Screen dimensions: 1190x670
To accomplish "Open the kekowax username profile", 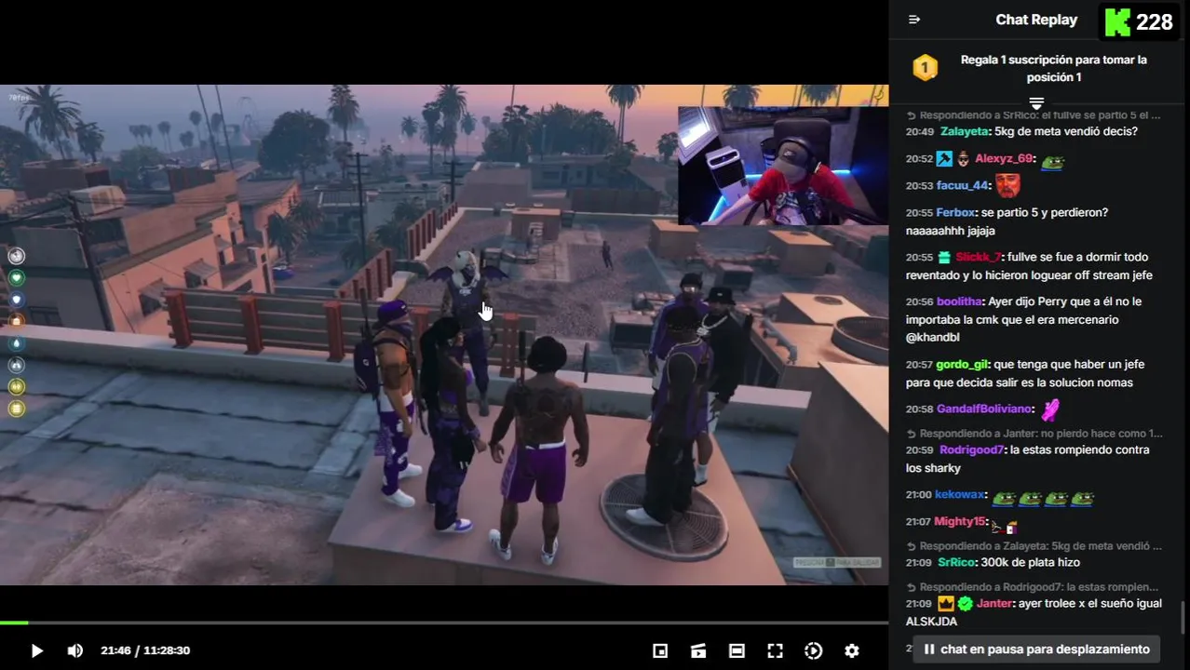I will coord(960,496).
